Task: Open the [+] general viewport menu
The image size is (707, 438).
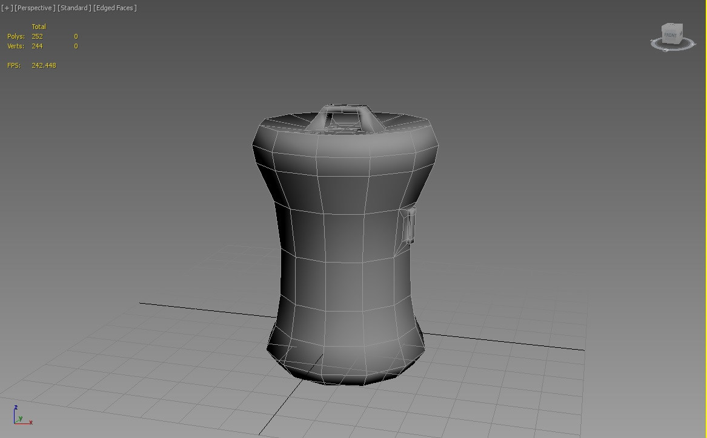Action: pyautogui.click(x=7, y=8)
